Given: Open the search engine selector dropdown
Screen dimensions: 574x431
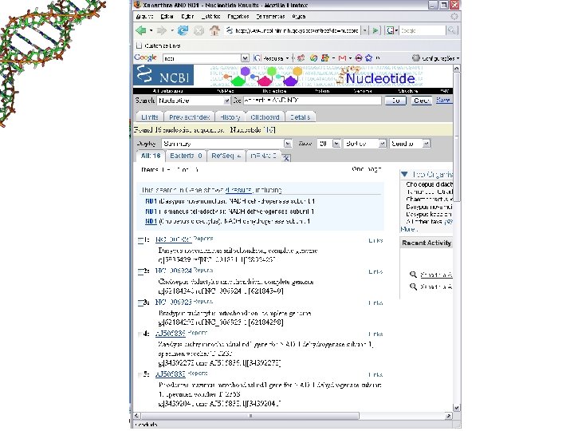Looking at the screenshot, I should (392, 31).
